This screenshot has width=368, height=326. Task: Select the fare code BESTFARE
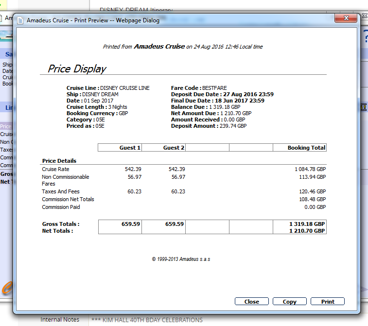[214, 88]
